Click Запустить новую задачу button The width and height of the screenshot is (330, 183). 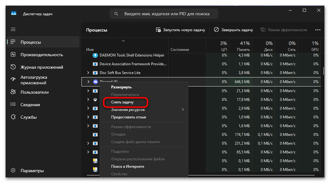(x=181, y=30)
